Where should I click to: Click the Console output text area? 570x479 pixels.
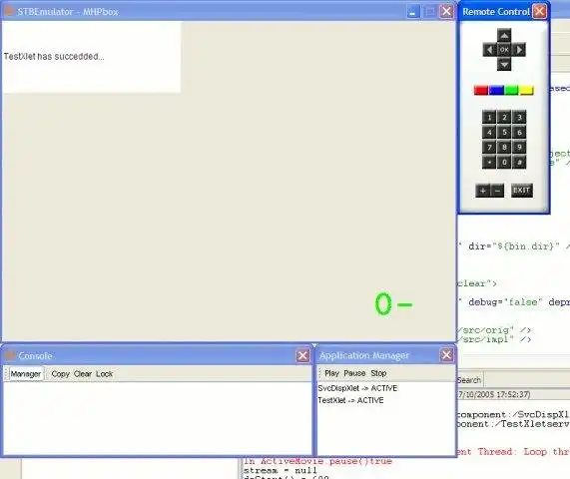tap(158, 418)
